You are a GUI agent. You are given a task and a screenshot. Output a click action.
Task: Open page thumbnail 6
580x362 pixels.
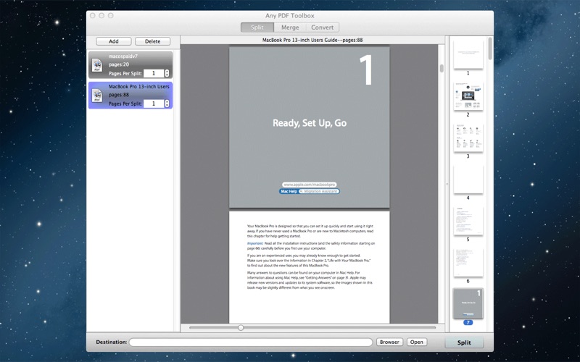(x=468, y=263)
